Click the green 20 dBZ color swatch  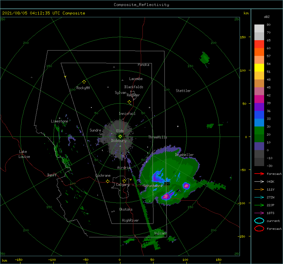259,131
